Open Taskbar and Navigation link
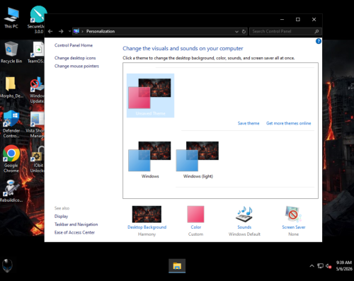 coord(76,224)
